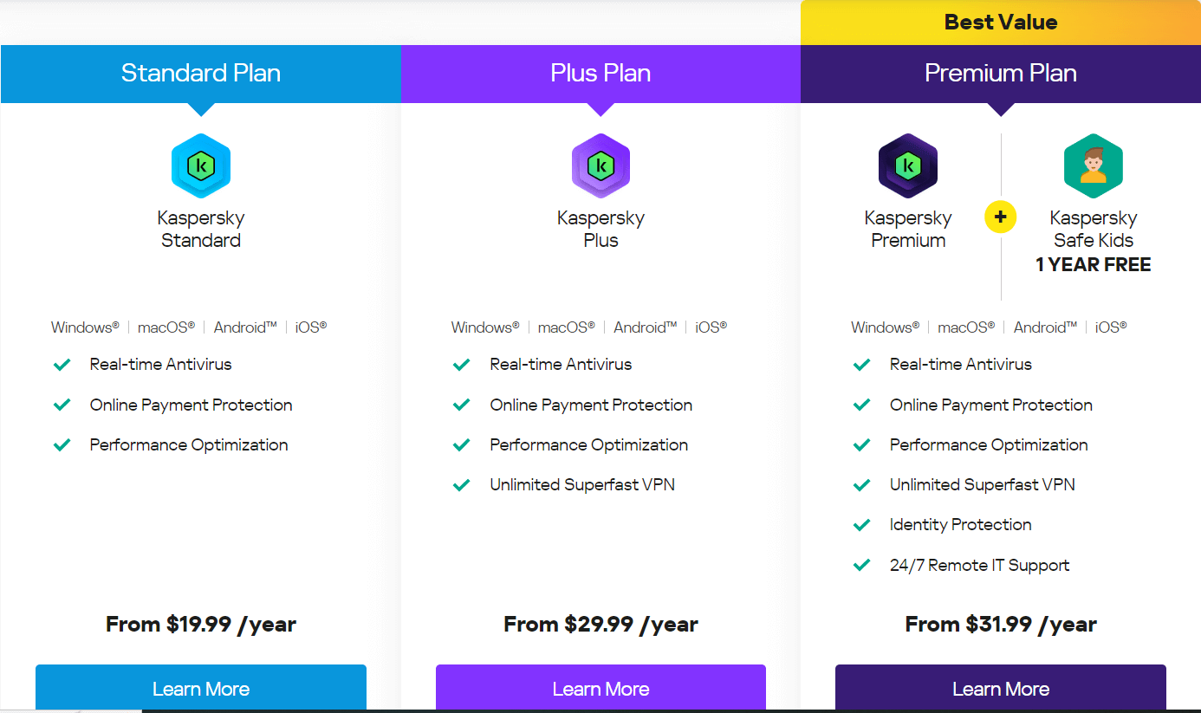Click the 1 YEAR FREE label
Screen dimensions: 1201x713
click(1094, 265)
